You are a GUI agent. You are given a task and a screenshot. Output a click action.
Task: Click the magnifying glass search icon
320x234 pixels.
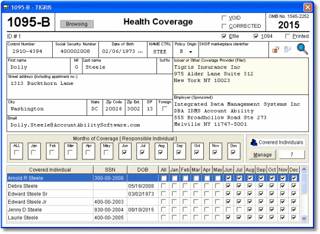tap(302, 49)
